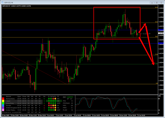
Task: Click the Hong Kong market name
Action: click(10, 103)
